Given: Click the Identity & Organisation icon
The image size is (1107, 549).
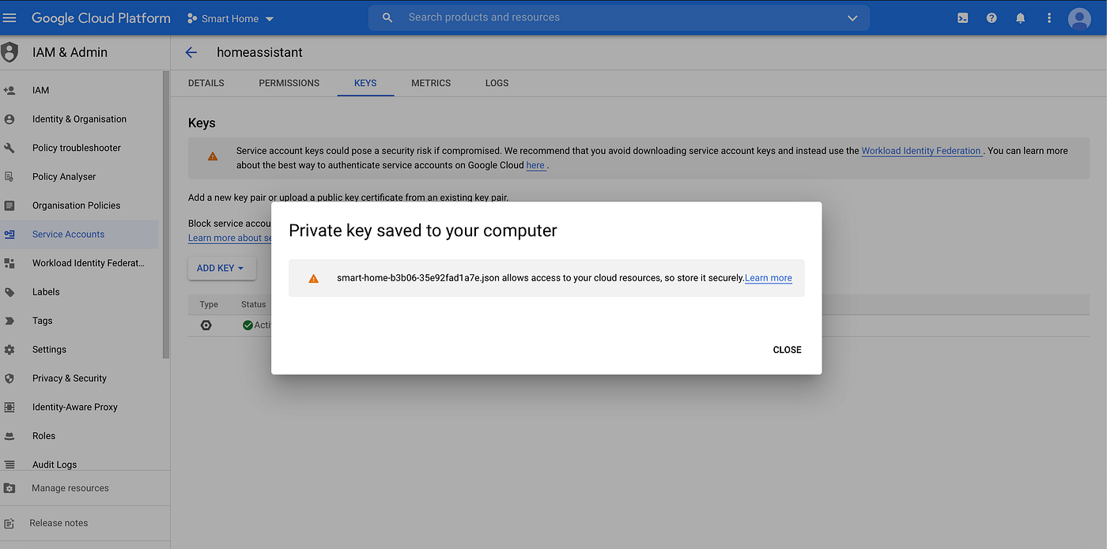Looking at the screenshot, I should pyautogui.click(x=9, y=119).
